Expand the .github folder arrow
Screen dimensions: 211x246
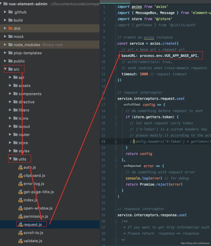coord(5,12)
